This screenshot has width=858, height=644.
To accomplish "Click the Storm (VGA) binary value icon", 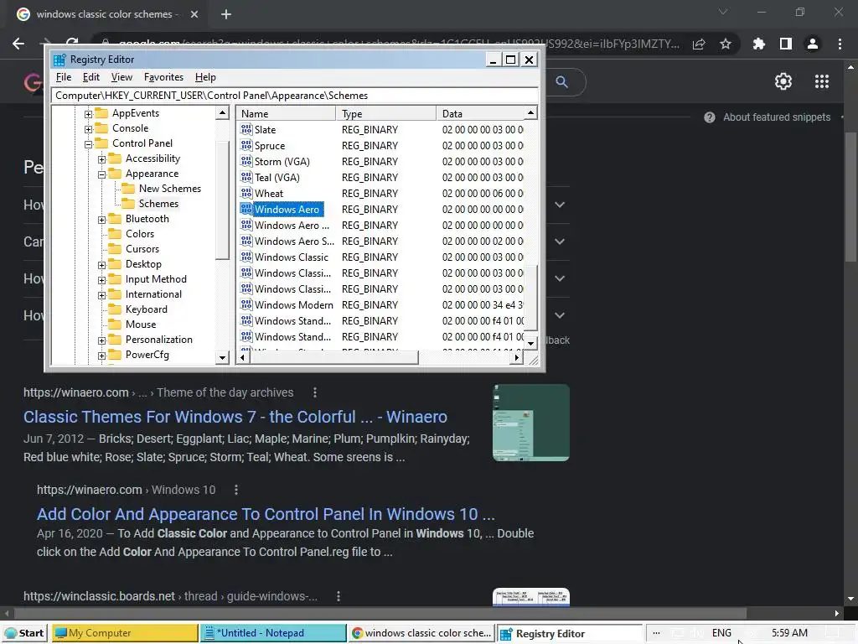I will point(246,161).
